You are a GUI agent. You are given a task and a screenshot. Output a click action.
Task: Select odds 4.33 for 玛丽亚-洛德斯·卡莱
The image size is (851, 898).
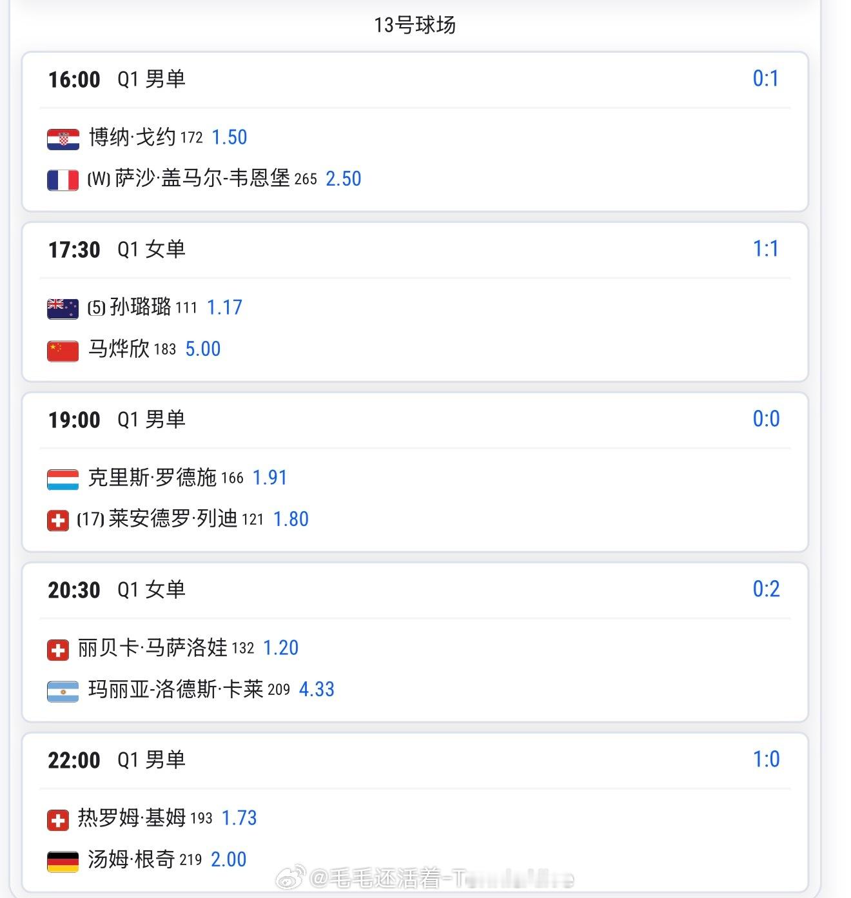click(x=317, y=689)
